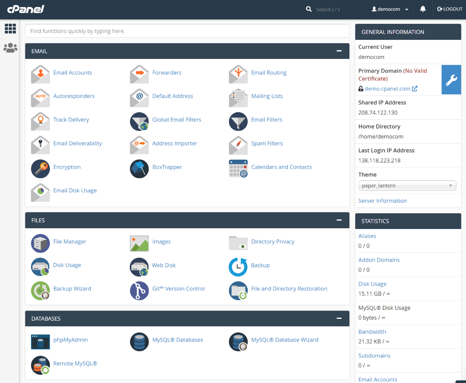This screenshot has height=383, width=466.
Task: Click the Global Email Filters funnel icon
Action: coord(139,121)
